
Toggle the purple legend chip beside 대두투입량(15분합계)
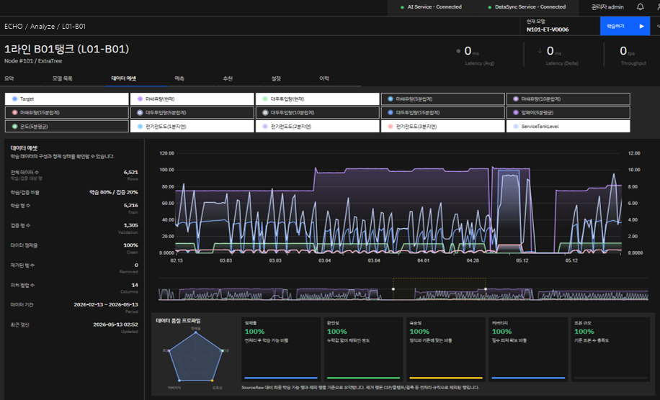pos(568,113)
